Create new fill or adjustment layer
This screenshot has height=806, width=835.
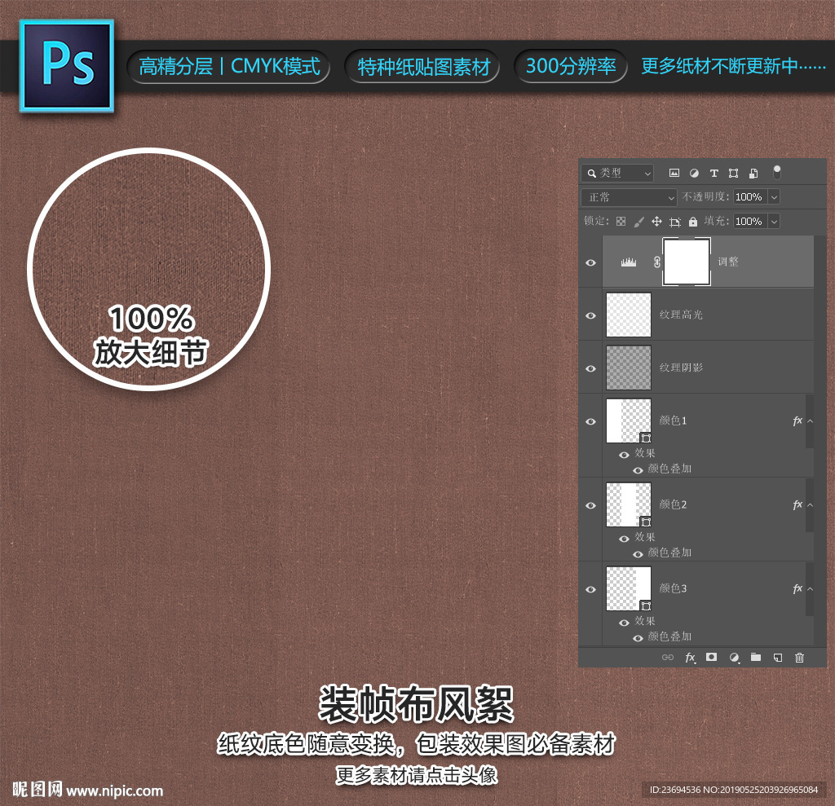pos(735,658)
